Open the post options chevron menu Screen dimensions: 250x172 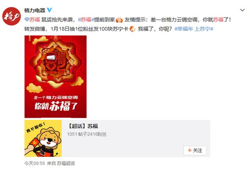coord(242,10)
